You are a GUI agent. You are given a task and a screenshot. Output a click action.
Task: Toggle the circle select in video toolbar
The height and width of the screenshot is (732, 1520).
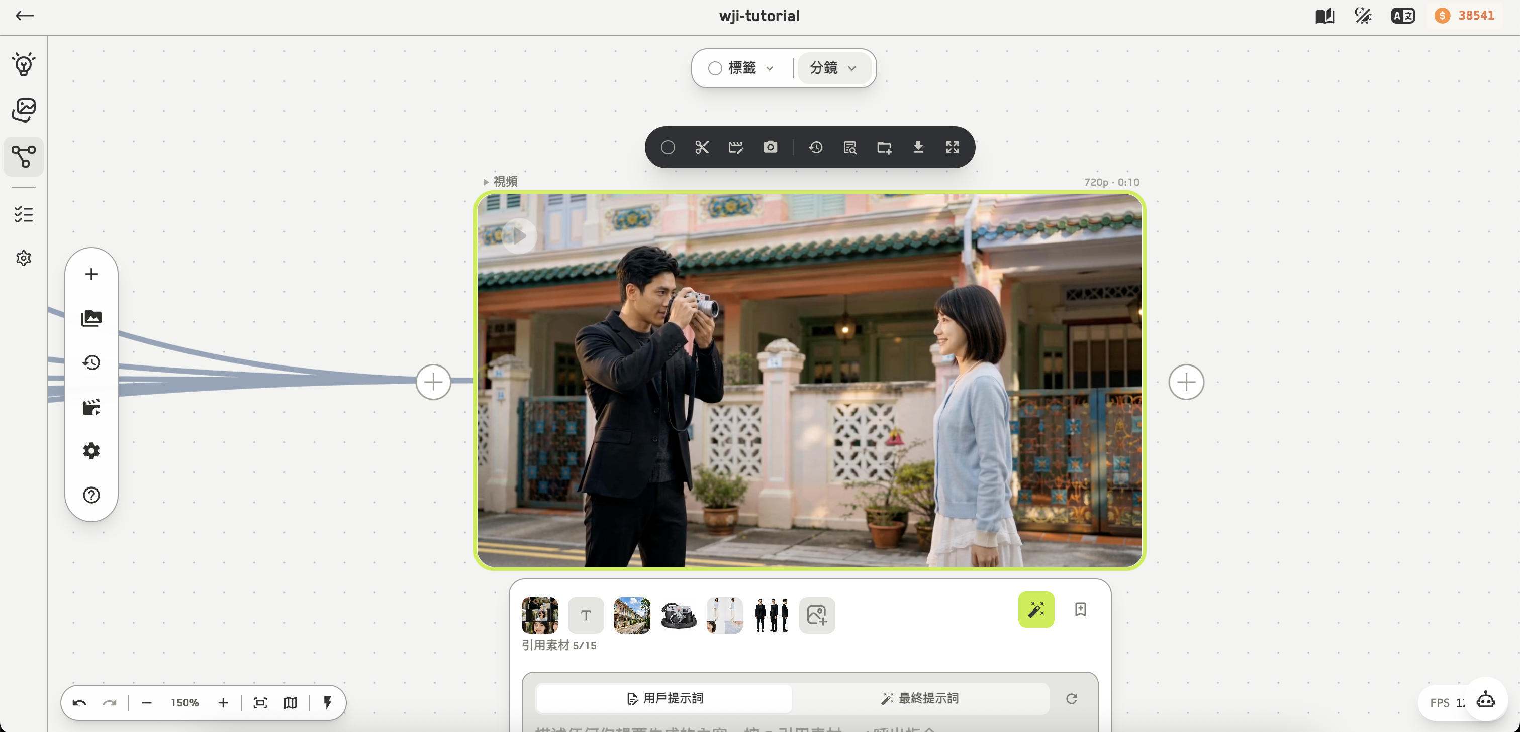coord(668,147)
